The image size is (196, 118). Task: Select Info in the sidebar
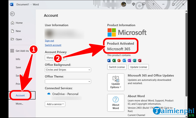pos(18,59)
